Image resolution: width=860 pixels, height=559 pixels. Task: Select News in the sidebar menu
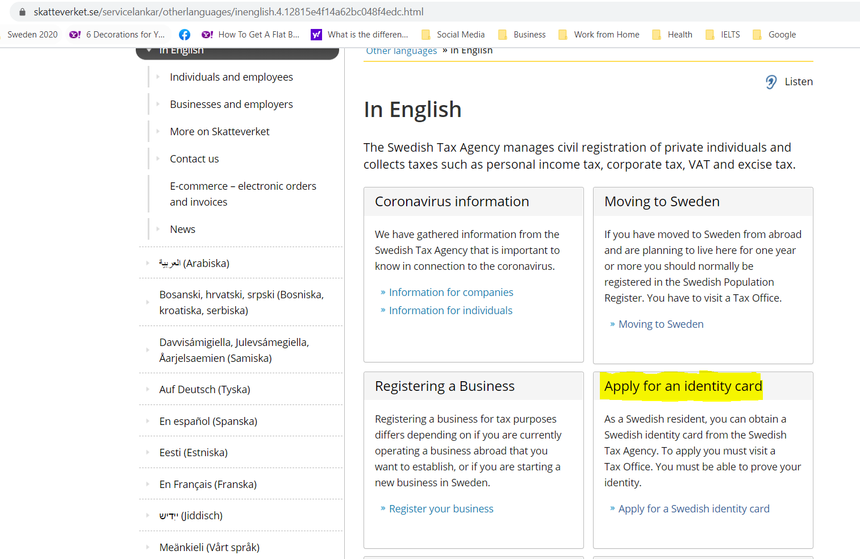182,229
